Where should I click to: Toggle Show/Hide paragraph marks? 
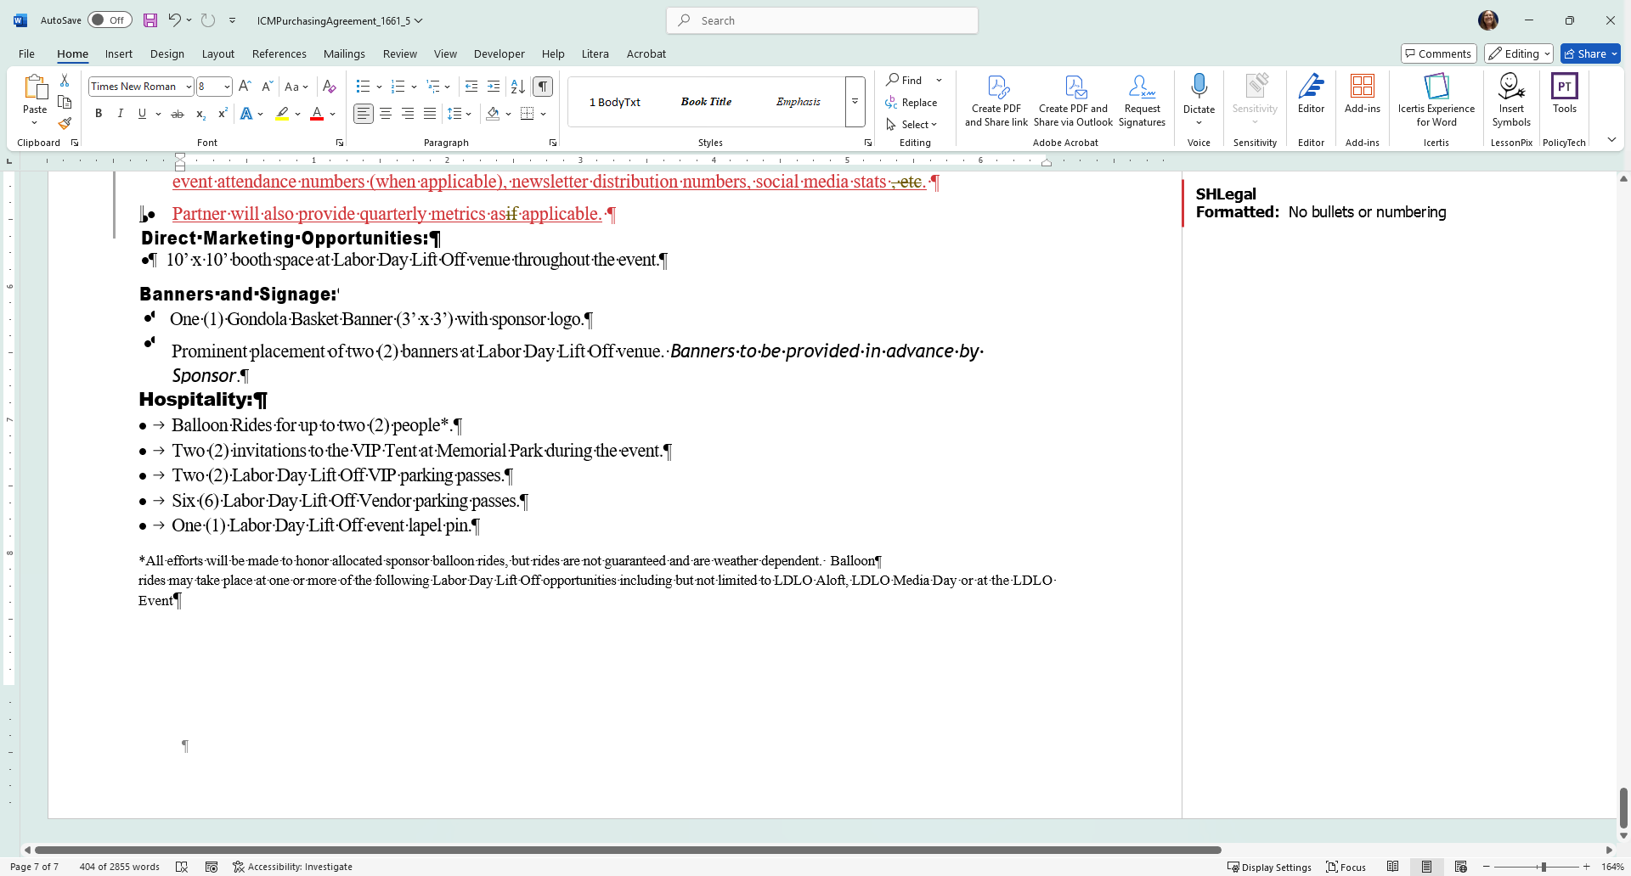click(543, 87)
